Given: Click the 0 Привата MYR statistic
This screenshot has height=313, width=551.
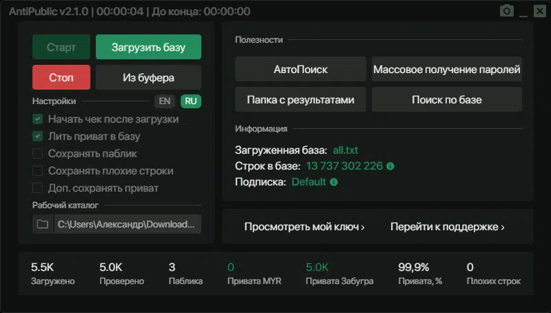Looking at the screenshot, I should pos(254,274).
